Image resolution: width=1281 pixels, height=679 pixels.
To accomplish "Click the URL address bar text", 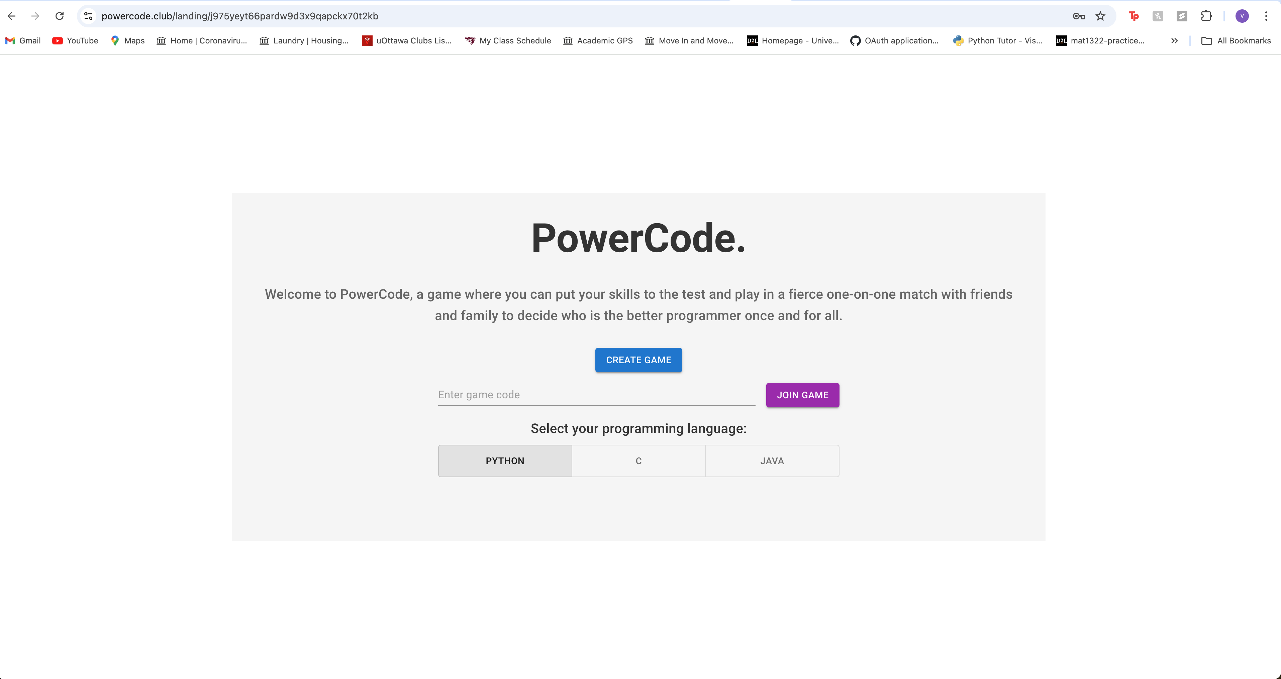I will pyautogui.click(x=240, y=16).
